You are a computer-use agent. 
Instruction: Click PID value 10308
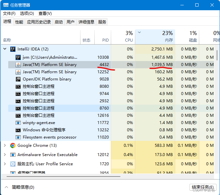(x=103, y=57)
